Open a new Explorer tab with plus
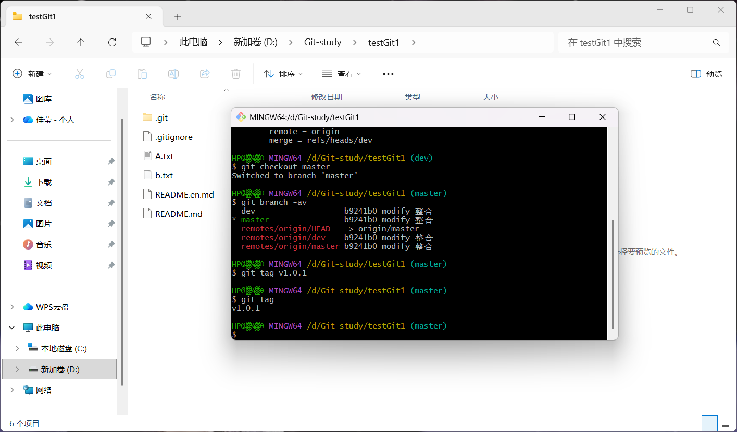This screenshot has height=432, width=737. pos(178,17)
